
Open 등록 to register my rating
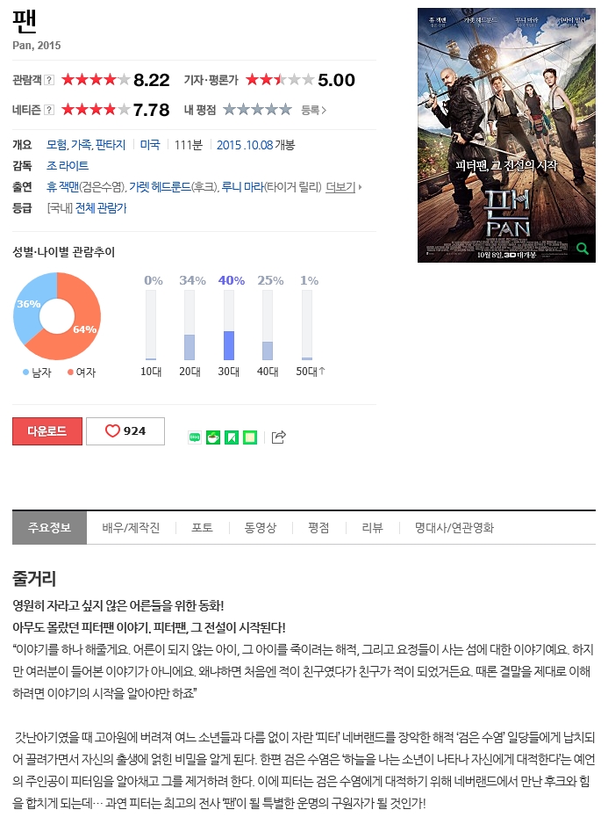[x=314, y=110]
